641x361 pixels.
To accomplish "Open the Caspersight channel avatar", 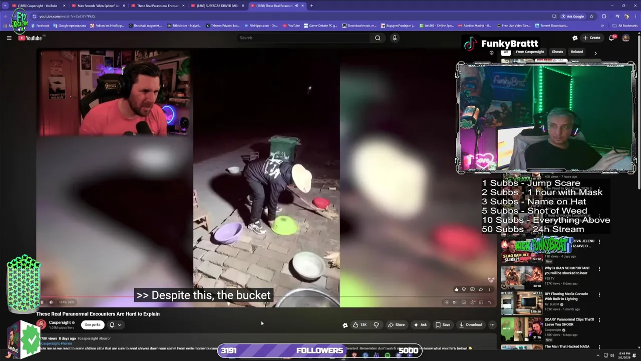I will pos(42,324).
